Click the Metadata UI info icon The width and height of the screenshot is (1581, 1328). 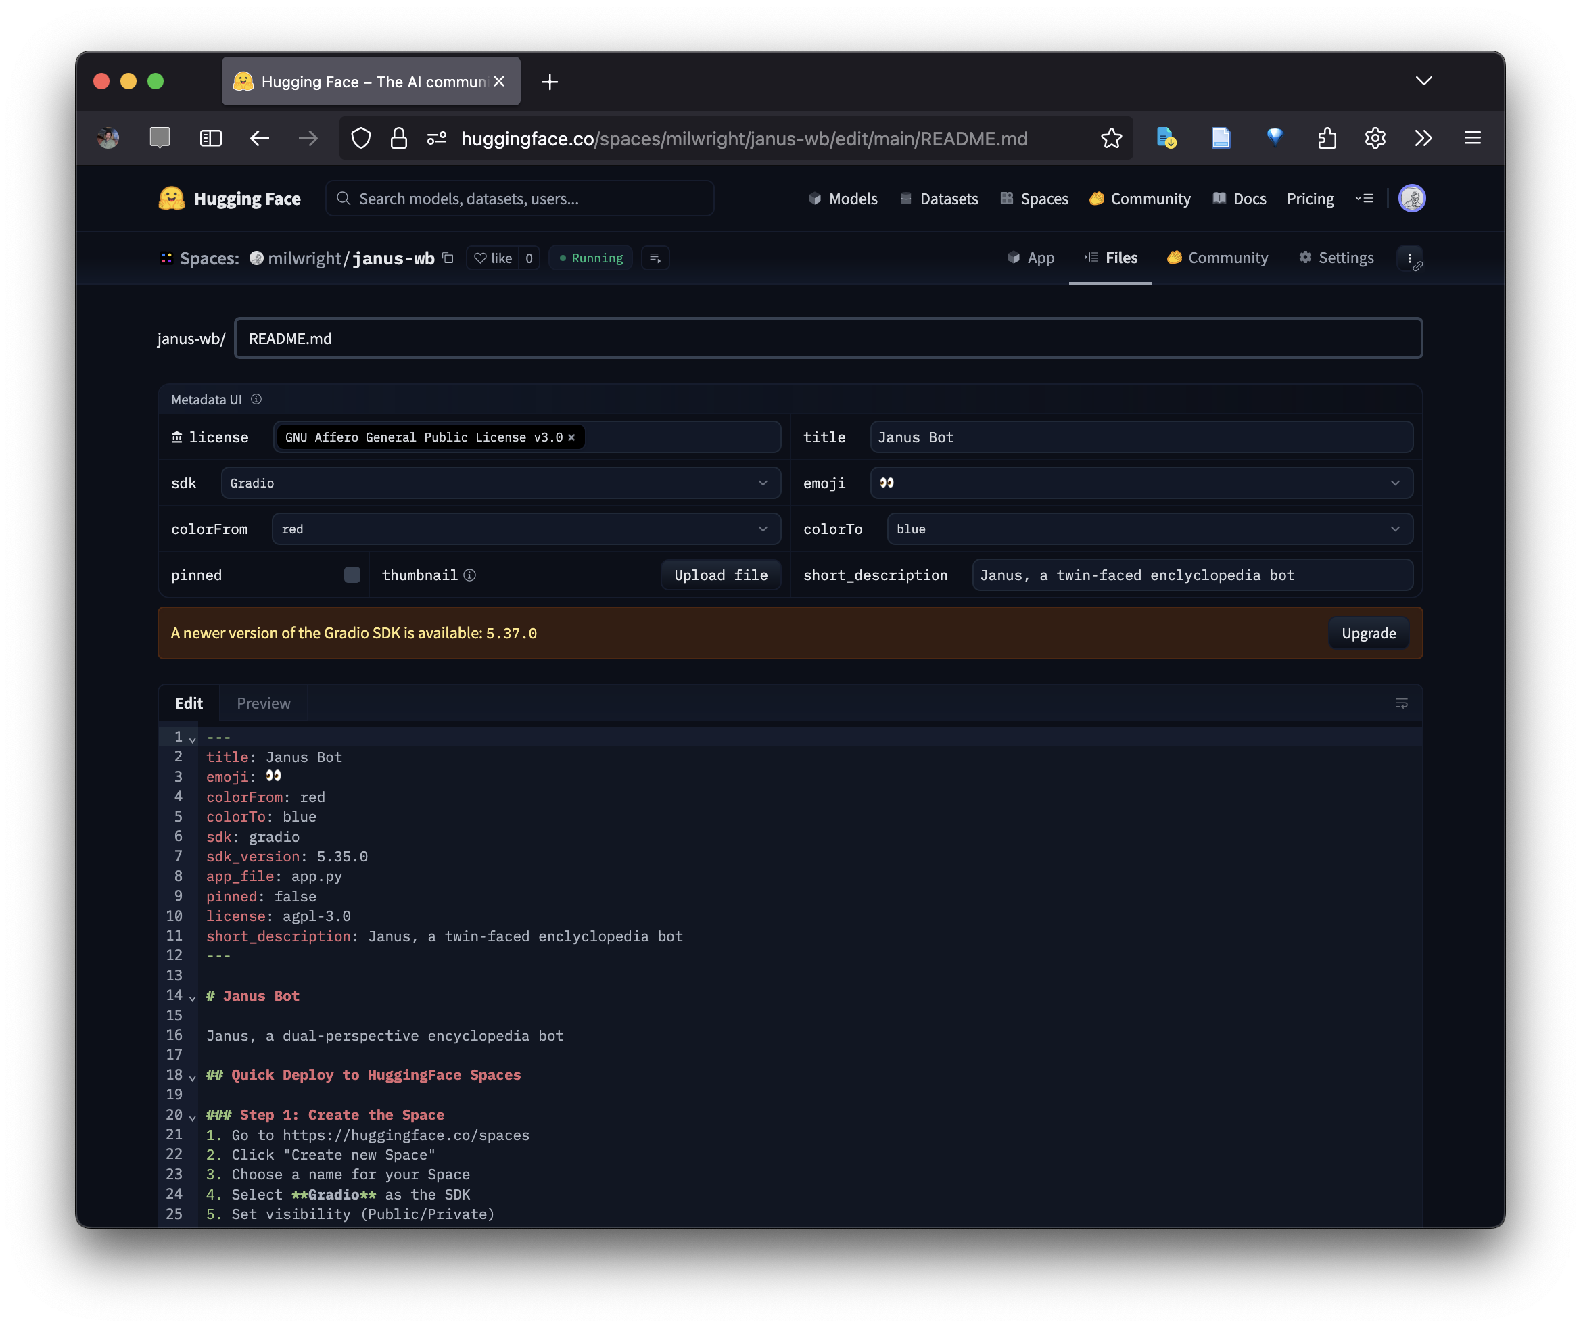[x=256, y=399]
